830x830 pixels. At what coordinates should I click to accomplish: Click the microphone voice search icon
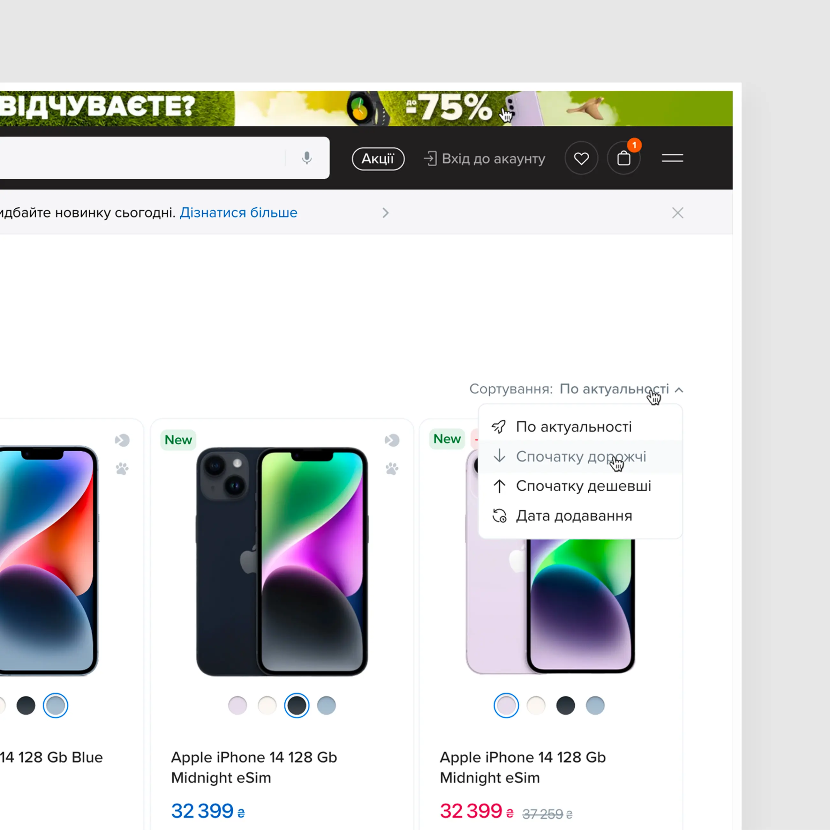(x=306, y=158)
